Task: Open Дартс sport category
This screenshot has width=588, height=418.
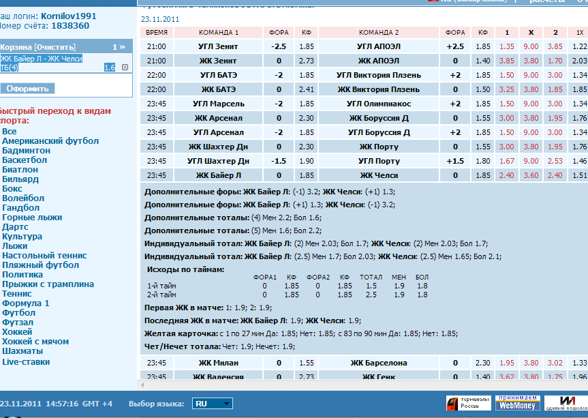Action: point(16,227)
